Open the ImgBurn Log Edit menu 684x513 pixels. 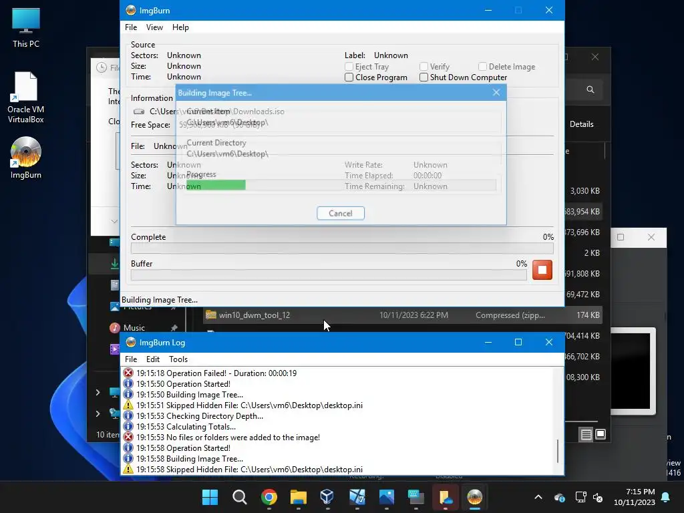(x=153, y=359)
